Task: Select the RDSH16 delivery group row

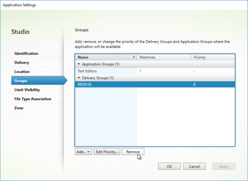Action: (x=85, y=85)
